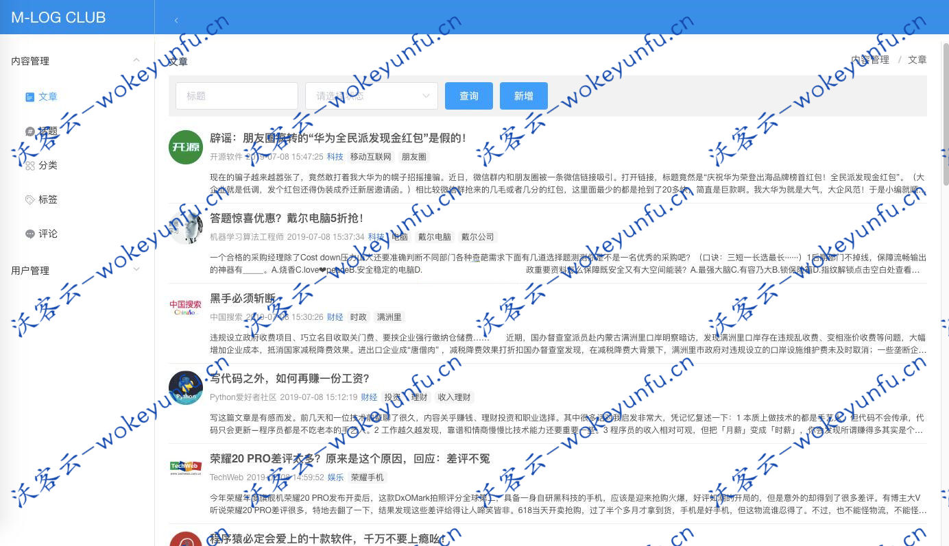Image resolution: width=949 pixels, height=546 pixels.
Task: Click the 荣耀手机 tag
Action: click(368, 477)
